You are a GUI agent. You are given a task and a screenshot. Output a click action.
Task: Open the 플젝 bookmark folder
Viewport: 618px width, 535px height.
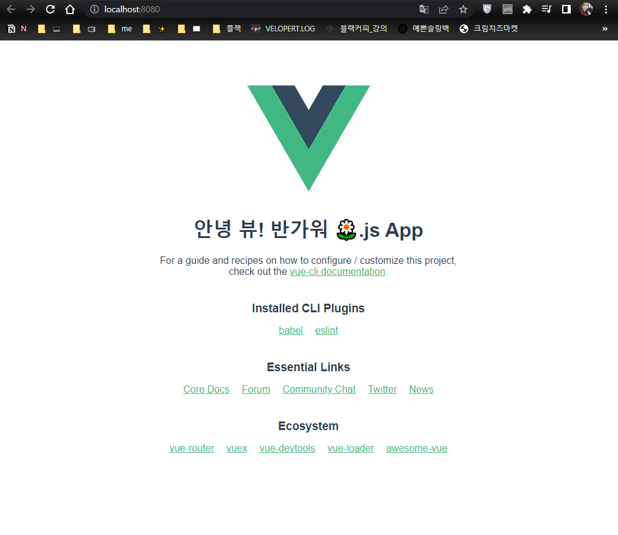point(226,29)
